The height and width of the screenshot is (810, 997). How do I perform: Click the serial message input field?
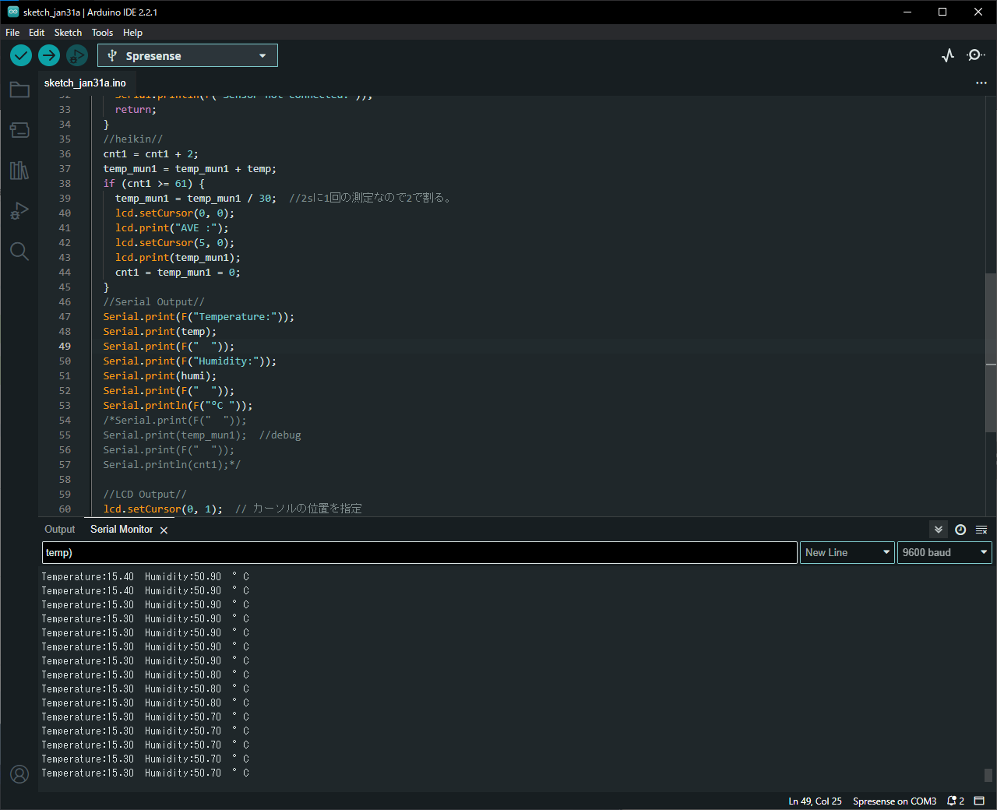pyautogui.click(x=419, y=552)
